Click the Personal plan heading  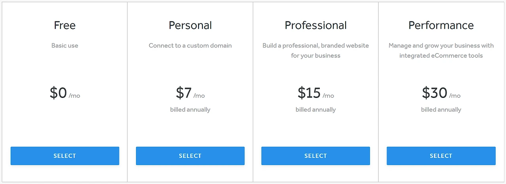point(190,25)
